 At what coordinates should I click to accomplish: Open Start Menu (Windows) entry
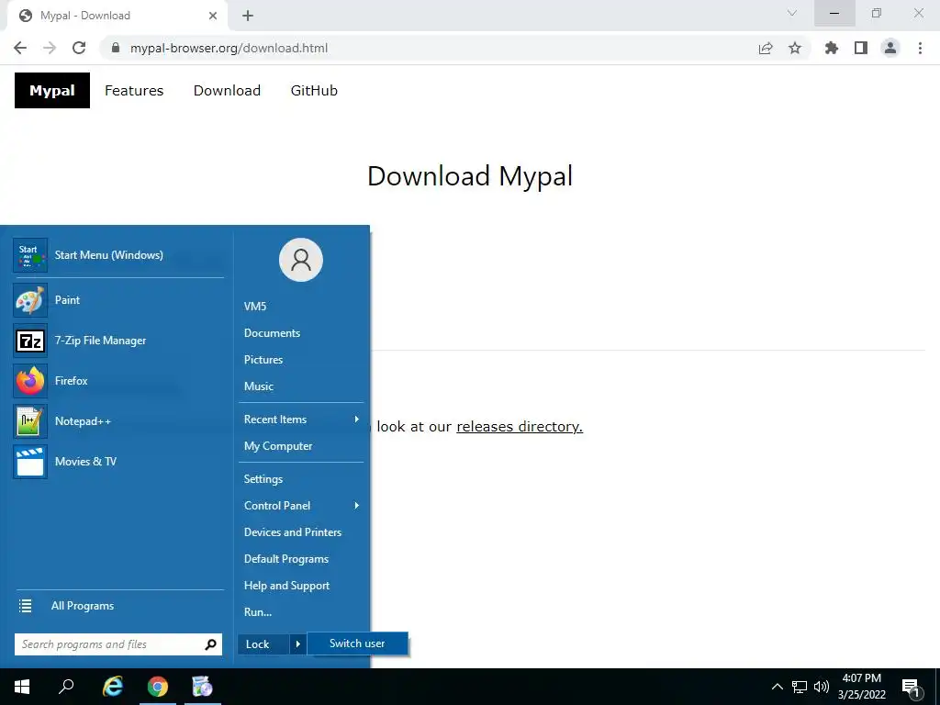[x=108, y=255]
